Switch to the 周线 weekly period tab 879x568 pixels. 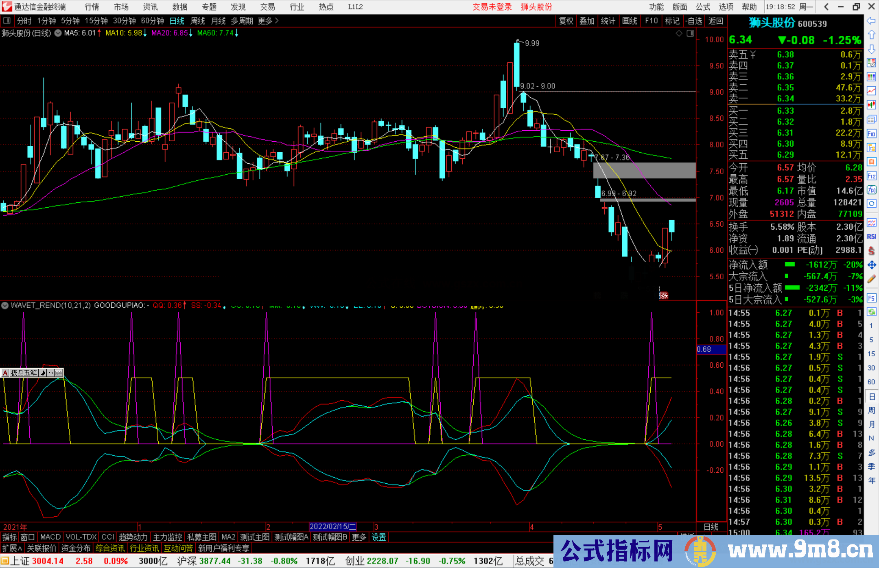197,21
